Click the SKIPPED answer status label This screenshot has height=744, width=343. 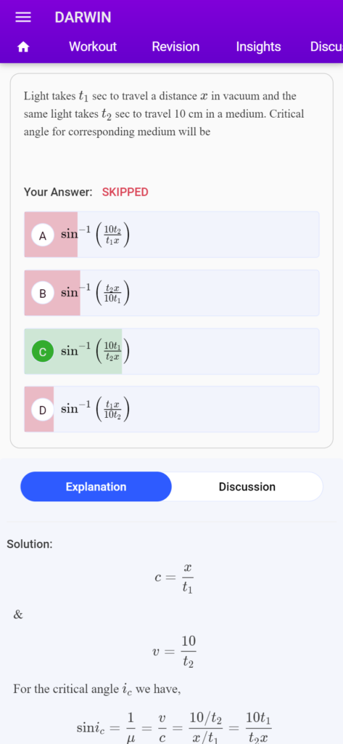point(125,192)
